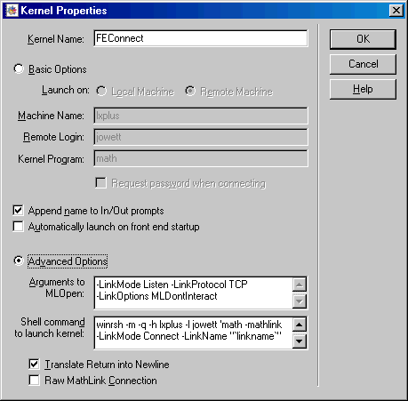Enable Automatically launch on front end startup
The height and width of the screenshot is (401, 408).
click(x=18, y=227)
